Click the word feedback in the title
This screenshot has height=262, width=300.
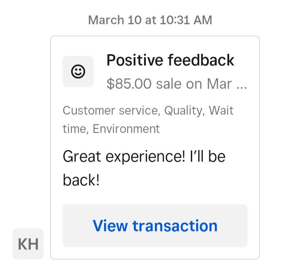pyautogui.click(x=201, y=60)
